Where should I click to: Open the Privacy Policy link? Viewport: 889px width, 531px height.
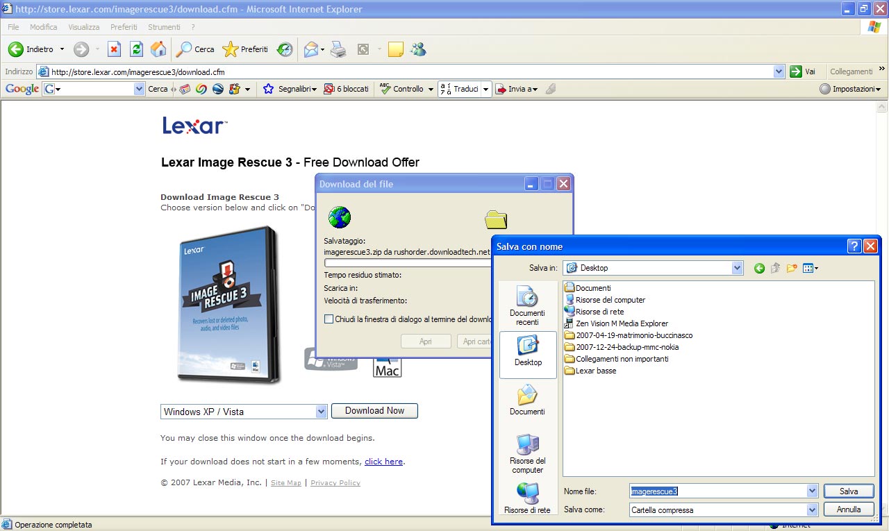(335, 483)
